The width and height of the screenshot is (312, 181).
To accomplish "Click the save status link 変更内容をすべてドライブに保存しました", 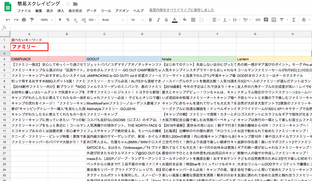I will click(182, 10).
